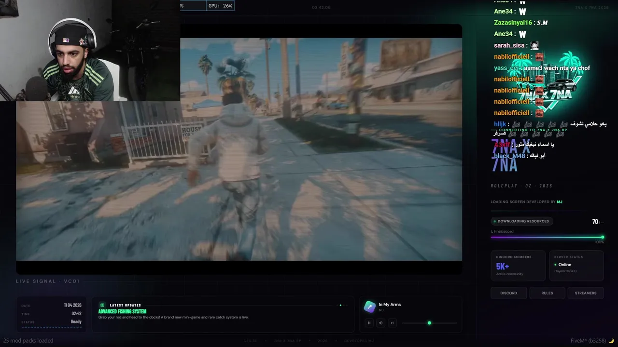Click the Downloading Resources status pill
Image resolution: width=618 pixels, height=347 pixels.
click(x=522, y=221)
